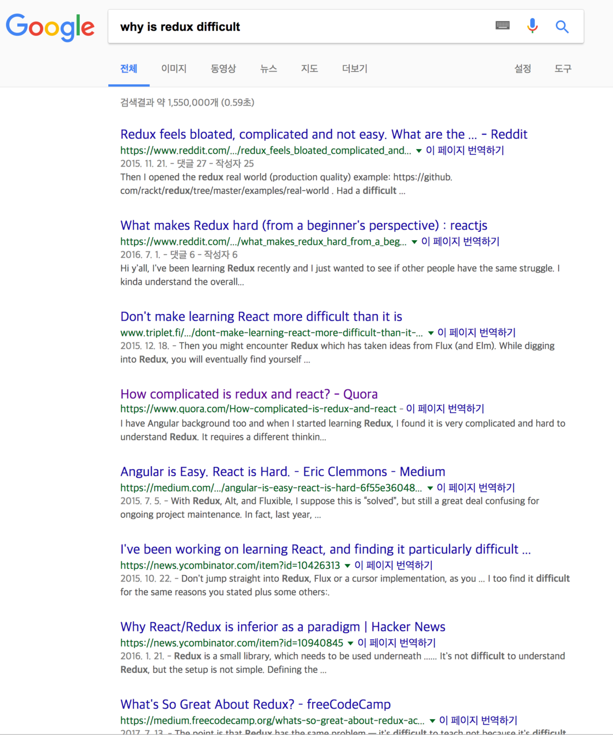Switch to the 동영상 tab
The height and width of the screenshot is (735, 613).
click(x=224, y=69)
